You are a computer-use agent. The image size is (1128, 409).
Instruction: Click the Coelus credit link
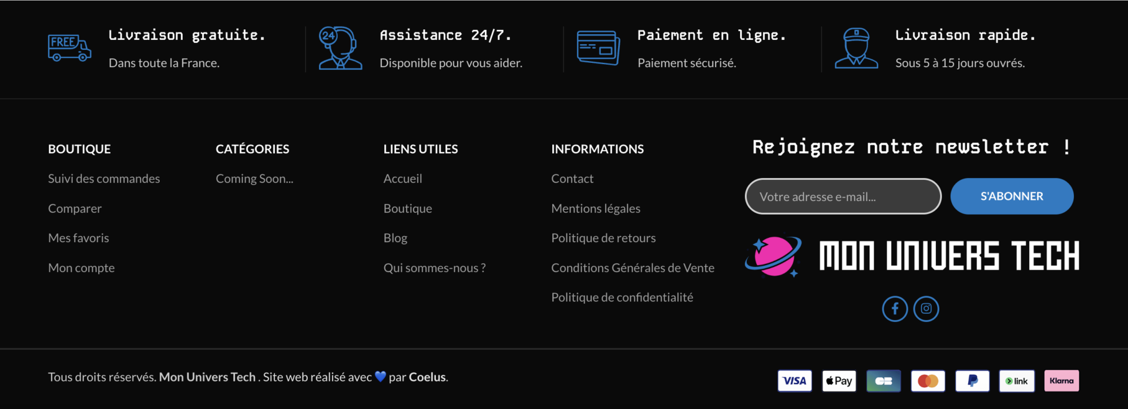point(428,377)
